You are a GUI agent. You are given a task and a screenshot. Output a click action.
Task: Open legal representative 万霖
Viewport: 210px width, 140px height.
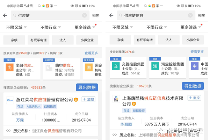[x=20, y=120]
